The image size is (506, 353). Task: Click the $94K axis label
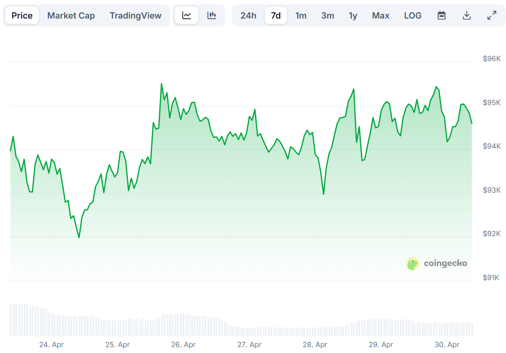[492, 146]
